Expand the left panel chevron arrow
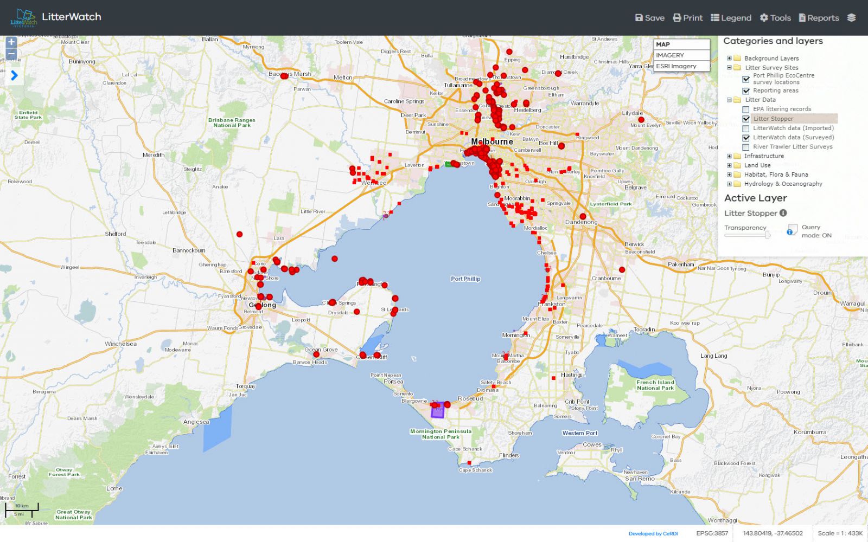 click(x=14, y=75)
